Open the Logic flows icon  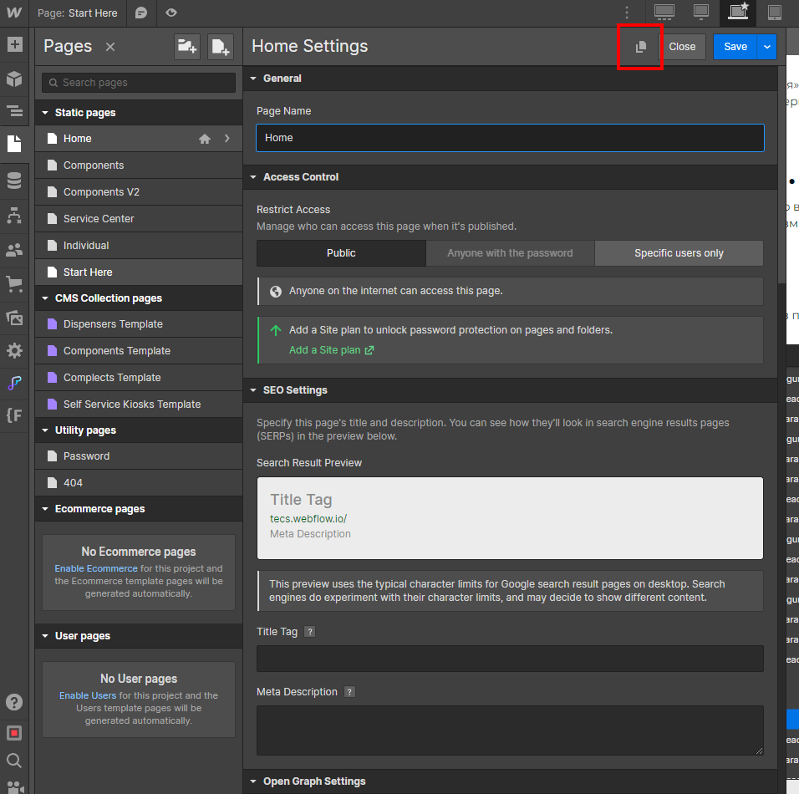coord(14,216)
